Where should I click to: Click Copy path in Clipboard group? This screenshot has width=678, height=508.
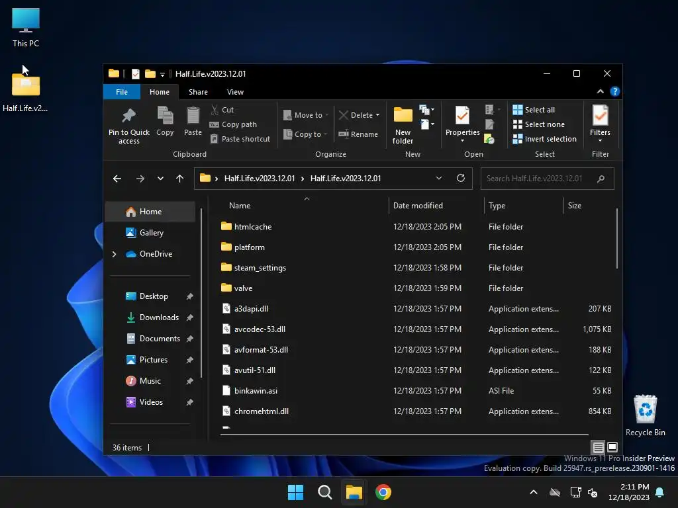coord(234,124)
